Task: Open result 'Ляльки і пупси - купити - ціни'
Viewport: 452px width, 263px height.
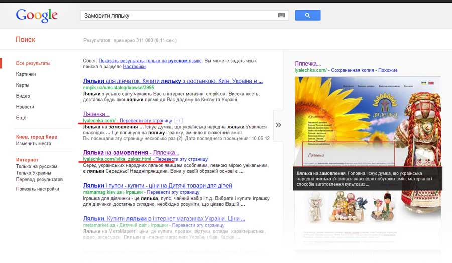Action: pyautogui.click(x=157, y=186)
